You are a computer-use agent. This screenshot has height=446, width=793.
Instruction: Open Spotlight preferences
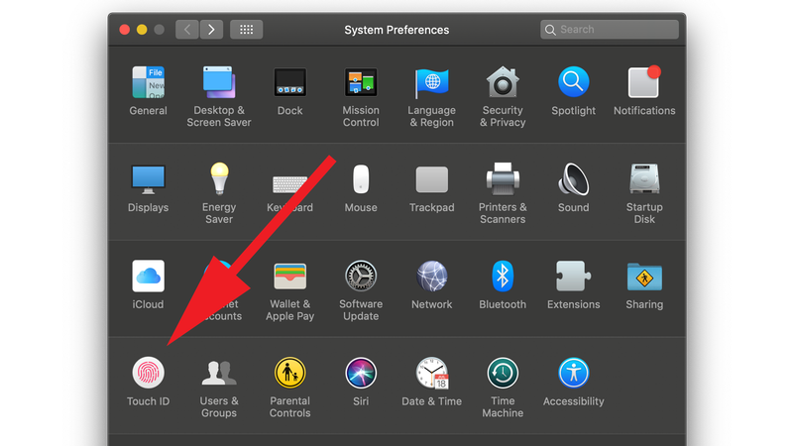coord(574,81)
